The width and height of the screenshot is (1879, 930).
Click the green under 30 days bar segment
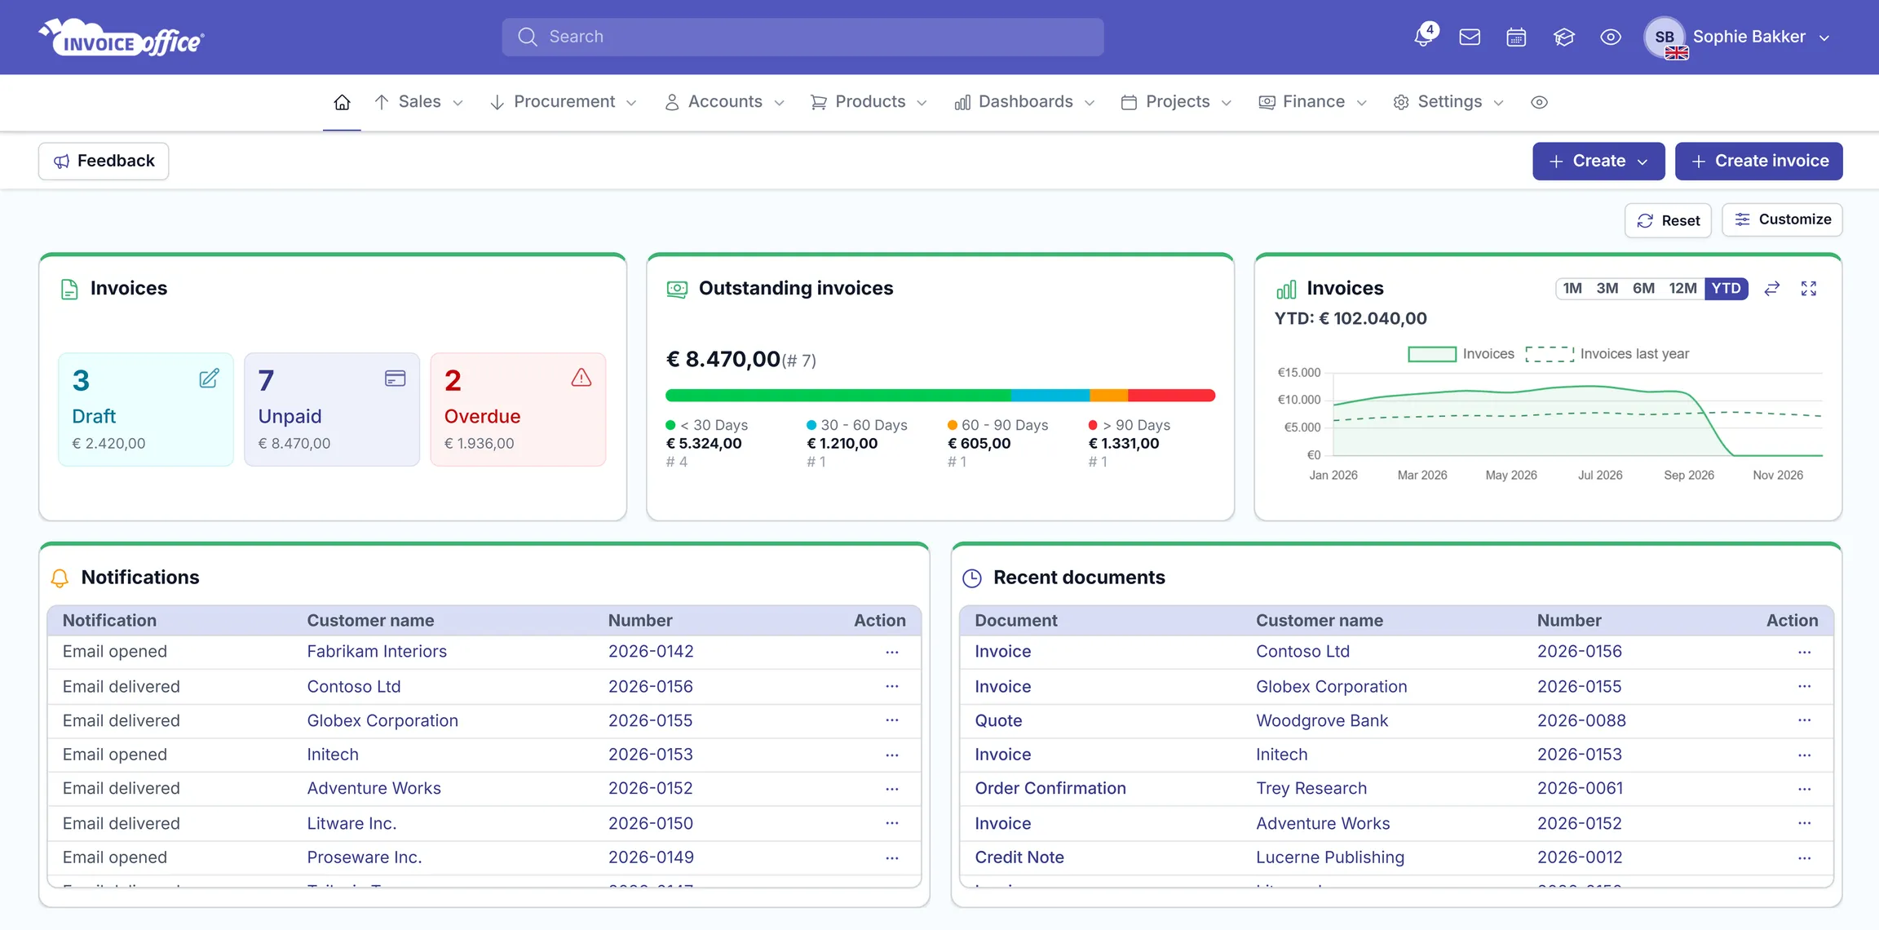coord(838,396)
